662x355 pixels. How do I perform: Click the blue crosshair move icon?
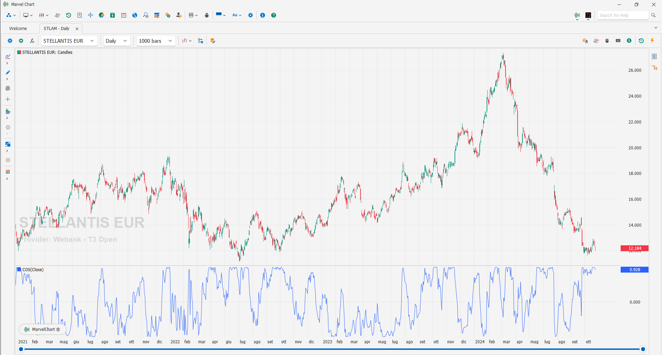pyautogui.click(x=91, y=15)
